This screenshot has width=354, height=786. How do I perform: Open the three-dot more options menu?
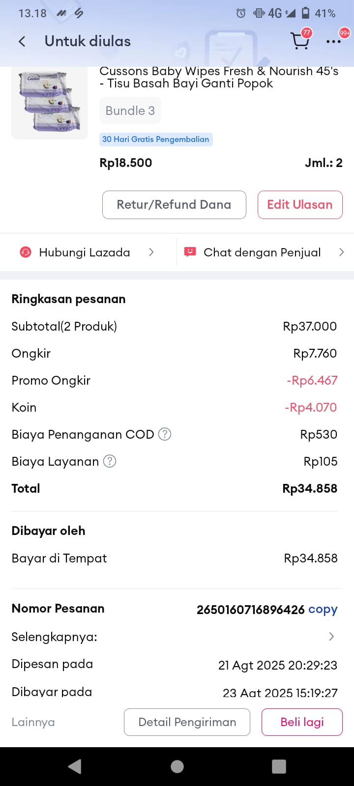pos(333,41)
